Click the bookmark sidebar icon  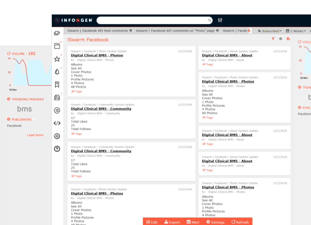click(57, 84)
